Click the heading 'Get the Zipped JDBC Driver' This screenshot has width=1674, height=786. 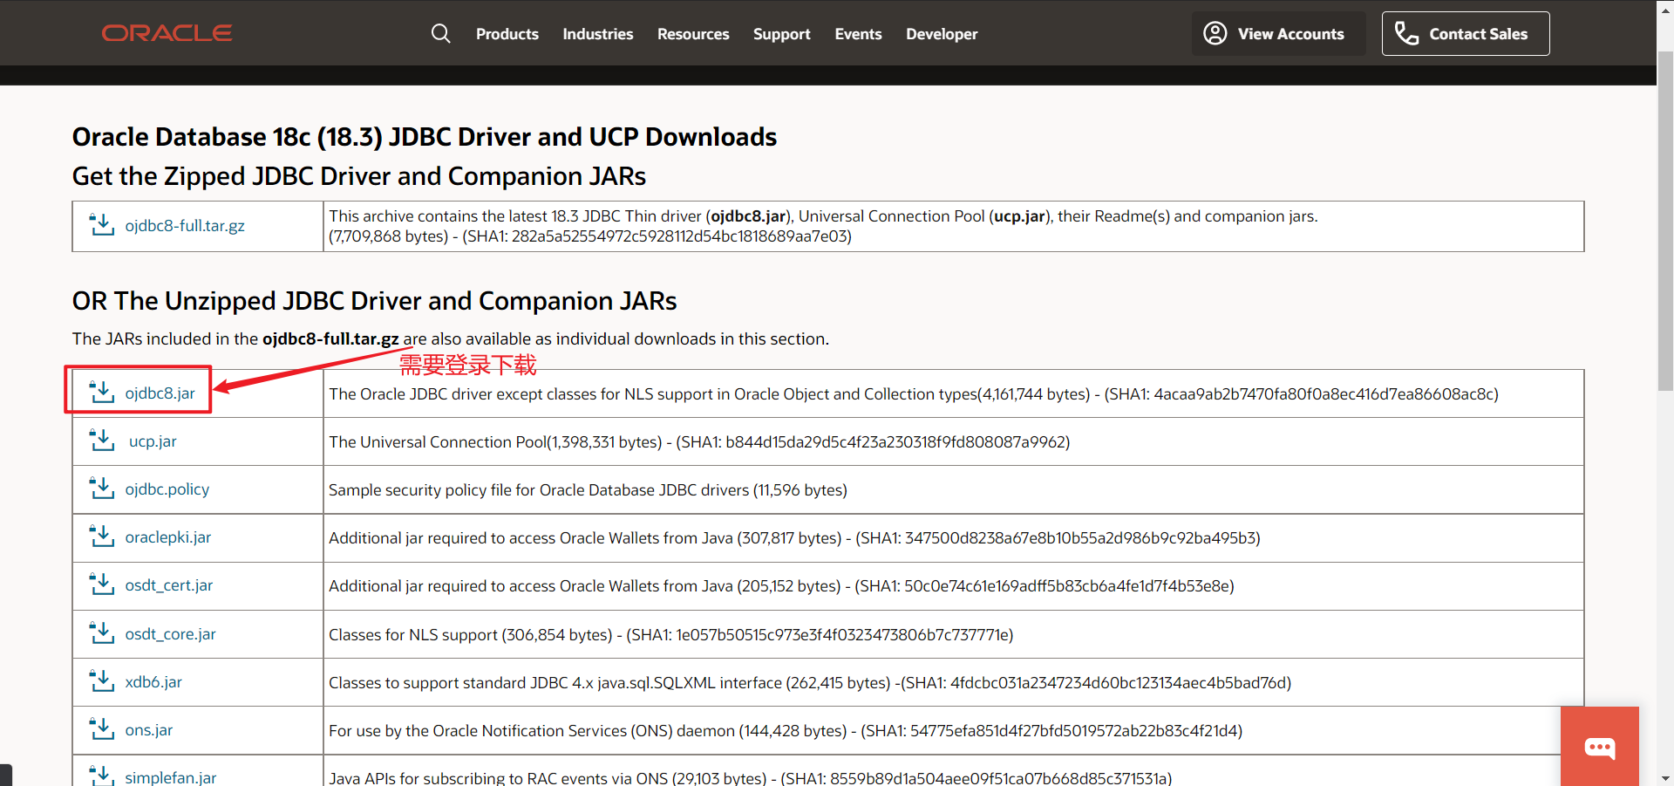click(359, 176)
